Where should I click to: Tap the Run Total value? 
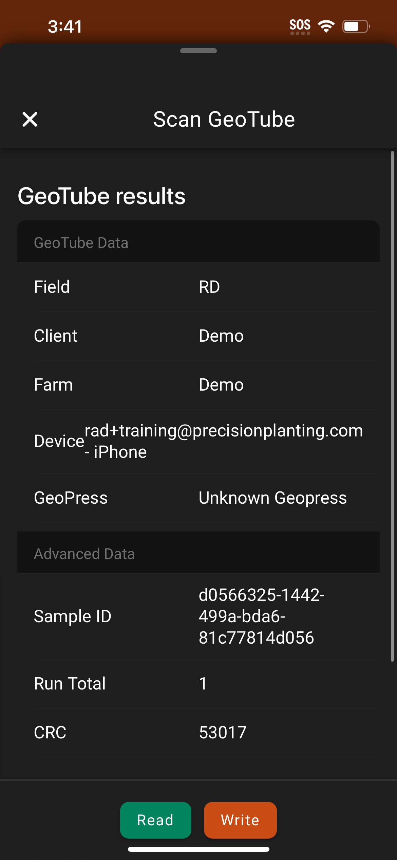click(x=203, y=683)
